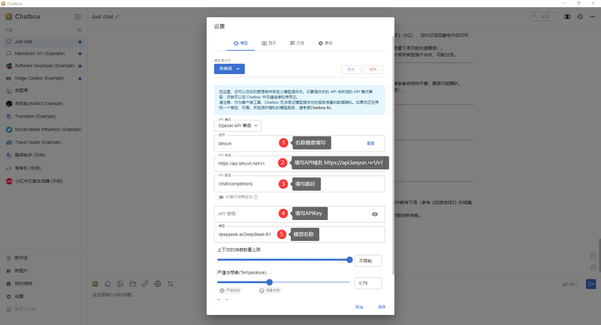The width and height of the screenshot is (601, 325).
Task: Toggle the improve network compatibility switch
Action: pyautogui.click(x=219, y=197)
